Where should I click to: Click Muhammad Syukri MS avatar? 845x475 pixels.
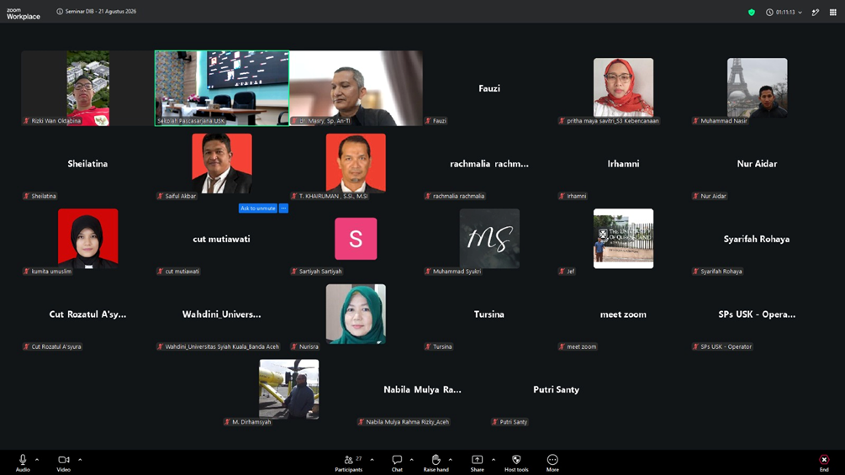click(489, 239)
